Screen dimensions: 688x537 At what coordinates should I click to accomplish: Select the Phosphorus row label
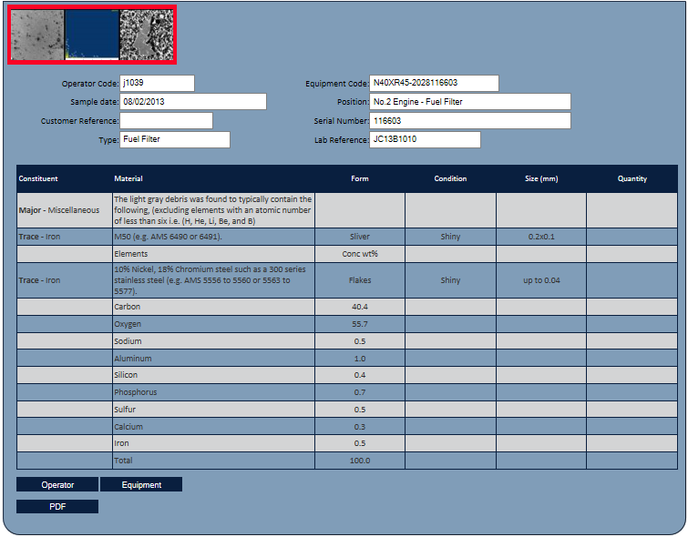tap(213, 392)
